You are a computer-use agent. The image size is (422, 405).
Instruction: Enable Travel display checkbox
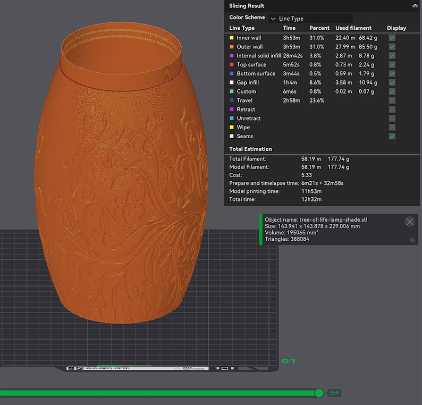pyautogui.click(x=392, y=100)
